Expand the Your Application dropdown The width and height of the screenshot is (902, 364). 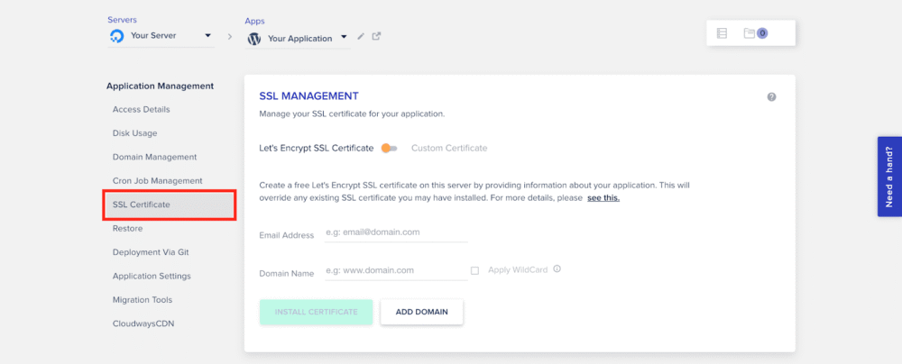[344, 39]
